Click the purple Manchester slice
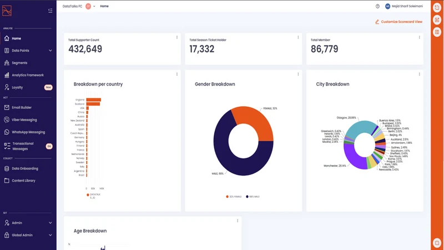This screenshot has width=444, height=250. 352,155
